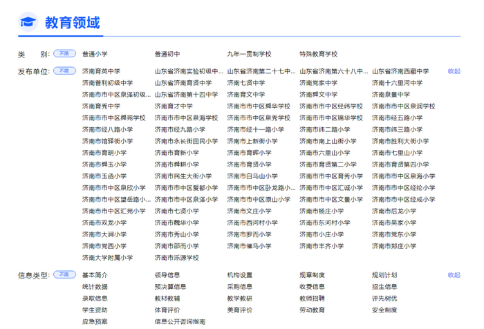Choose 济南市六里山小学
484x329 pixels.
(325, 153)
